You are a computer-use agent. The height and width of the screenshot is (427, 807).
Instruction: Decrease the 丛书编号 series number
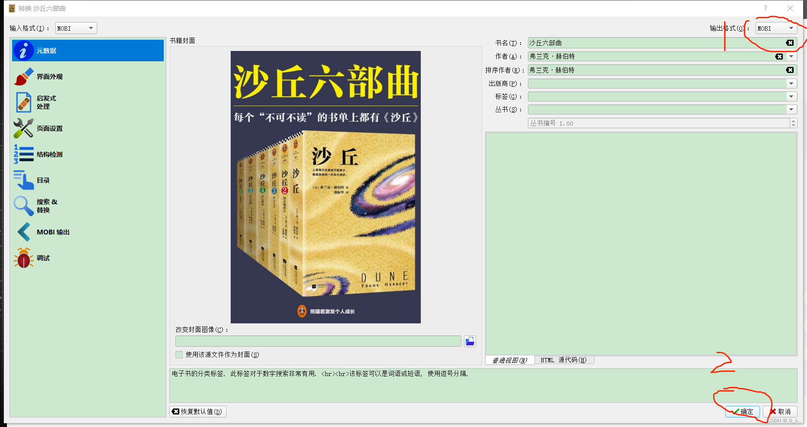tap(793, 126)
